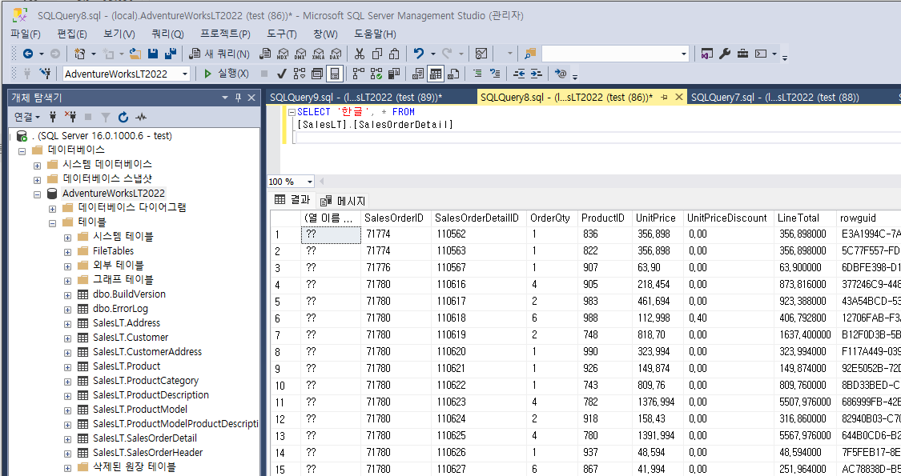Increase indent icon in SQL toolbar
The width and height of the screenshot is (901, 476).
[536, 74]
